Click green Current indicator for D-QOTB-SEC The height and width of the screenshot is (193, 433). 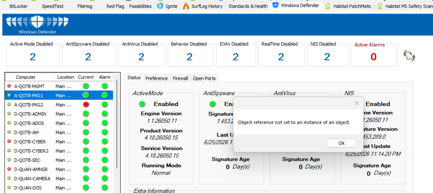pyautogui.click(x=86, y=160)
